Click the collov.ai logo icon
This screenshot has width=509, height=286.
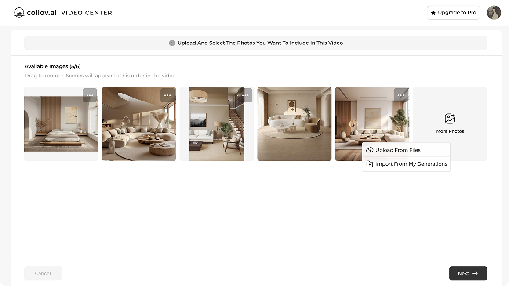pos(19,13)
